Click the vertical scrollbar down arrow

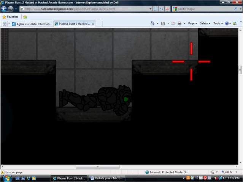[240, 163]
